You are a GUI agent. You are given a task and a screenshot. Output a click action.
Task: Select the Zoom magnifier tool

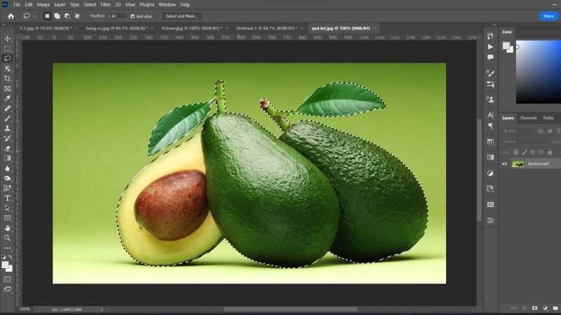[x=7, y=238]
